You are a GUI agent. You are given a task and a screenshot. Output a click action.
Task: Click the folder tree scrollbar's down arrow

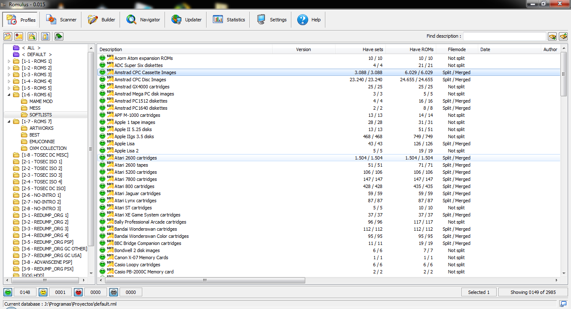(x=91, y=274)
